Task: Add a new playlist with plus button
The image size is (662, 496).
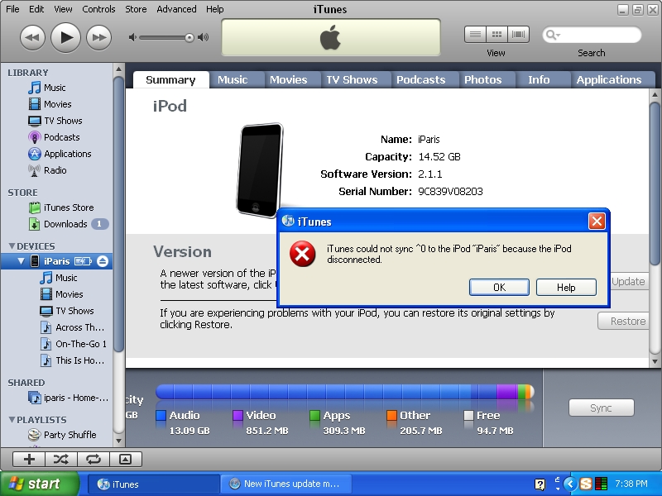Action: 29,460
